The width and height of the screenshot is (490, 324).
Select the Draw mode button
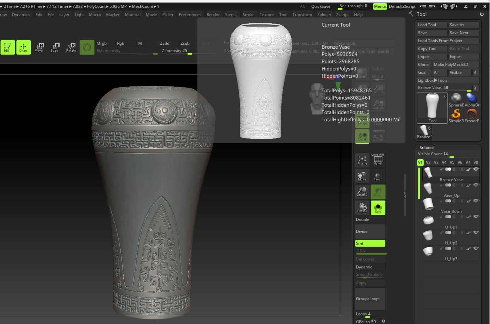(x=23, y=47)
